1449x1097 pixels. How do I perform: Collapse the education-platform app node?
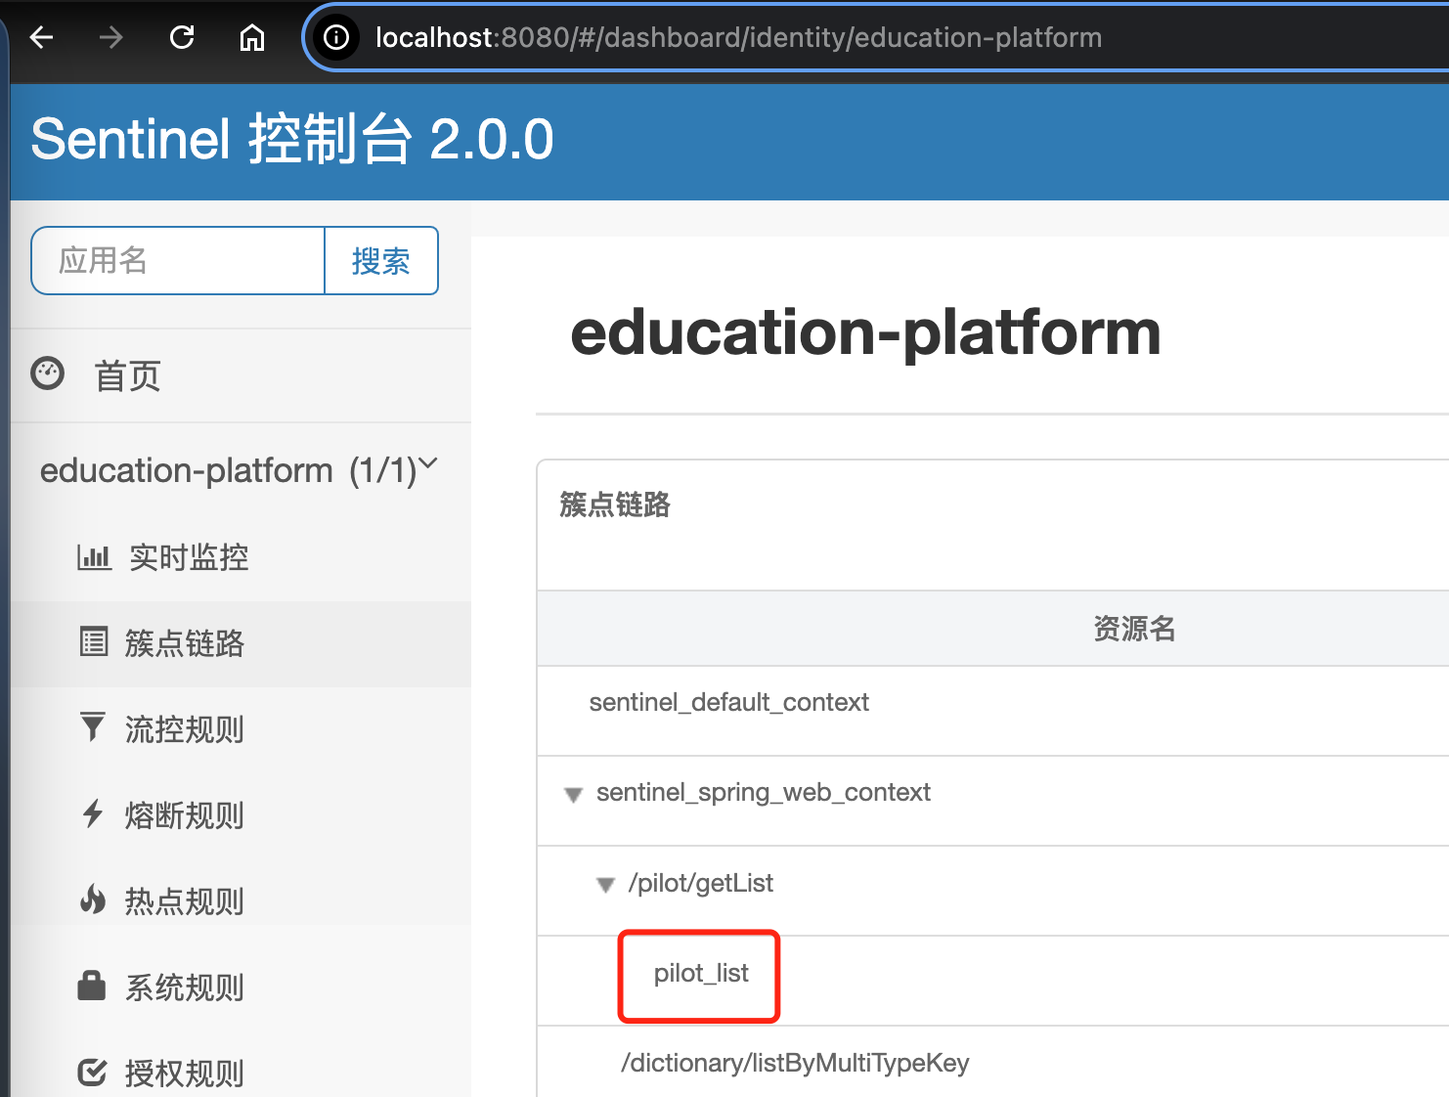point(428,467)
